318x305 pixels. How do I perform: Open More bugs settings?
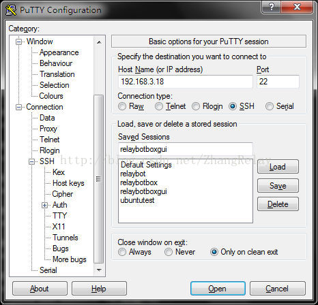pyautogui.click(x=70, y=259)
